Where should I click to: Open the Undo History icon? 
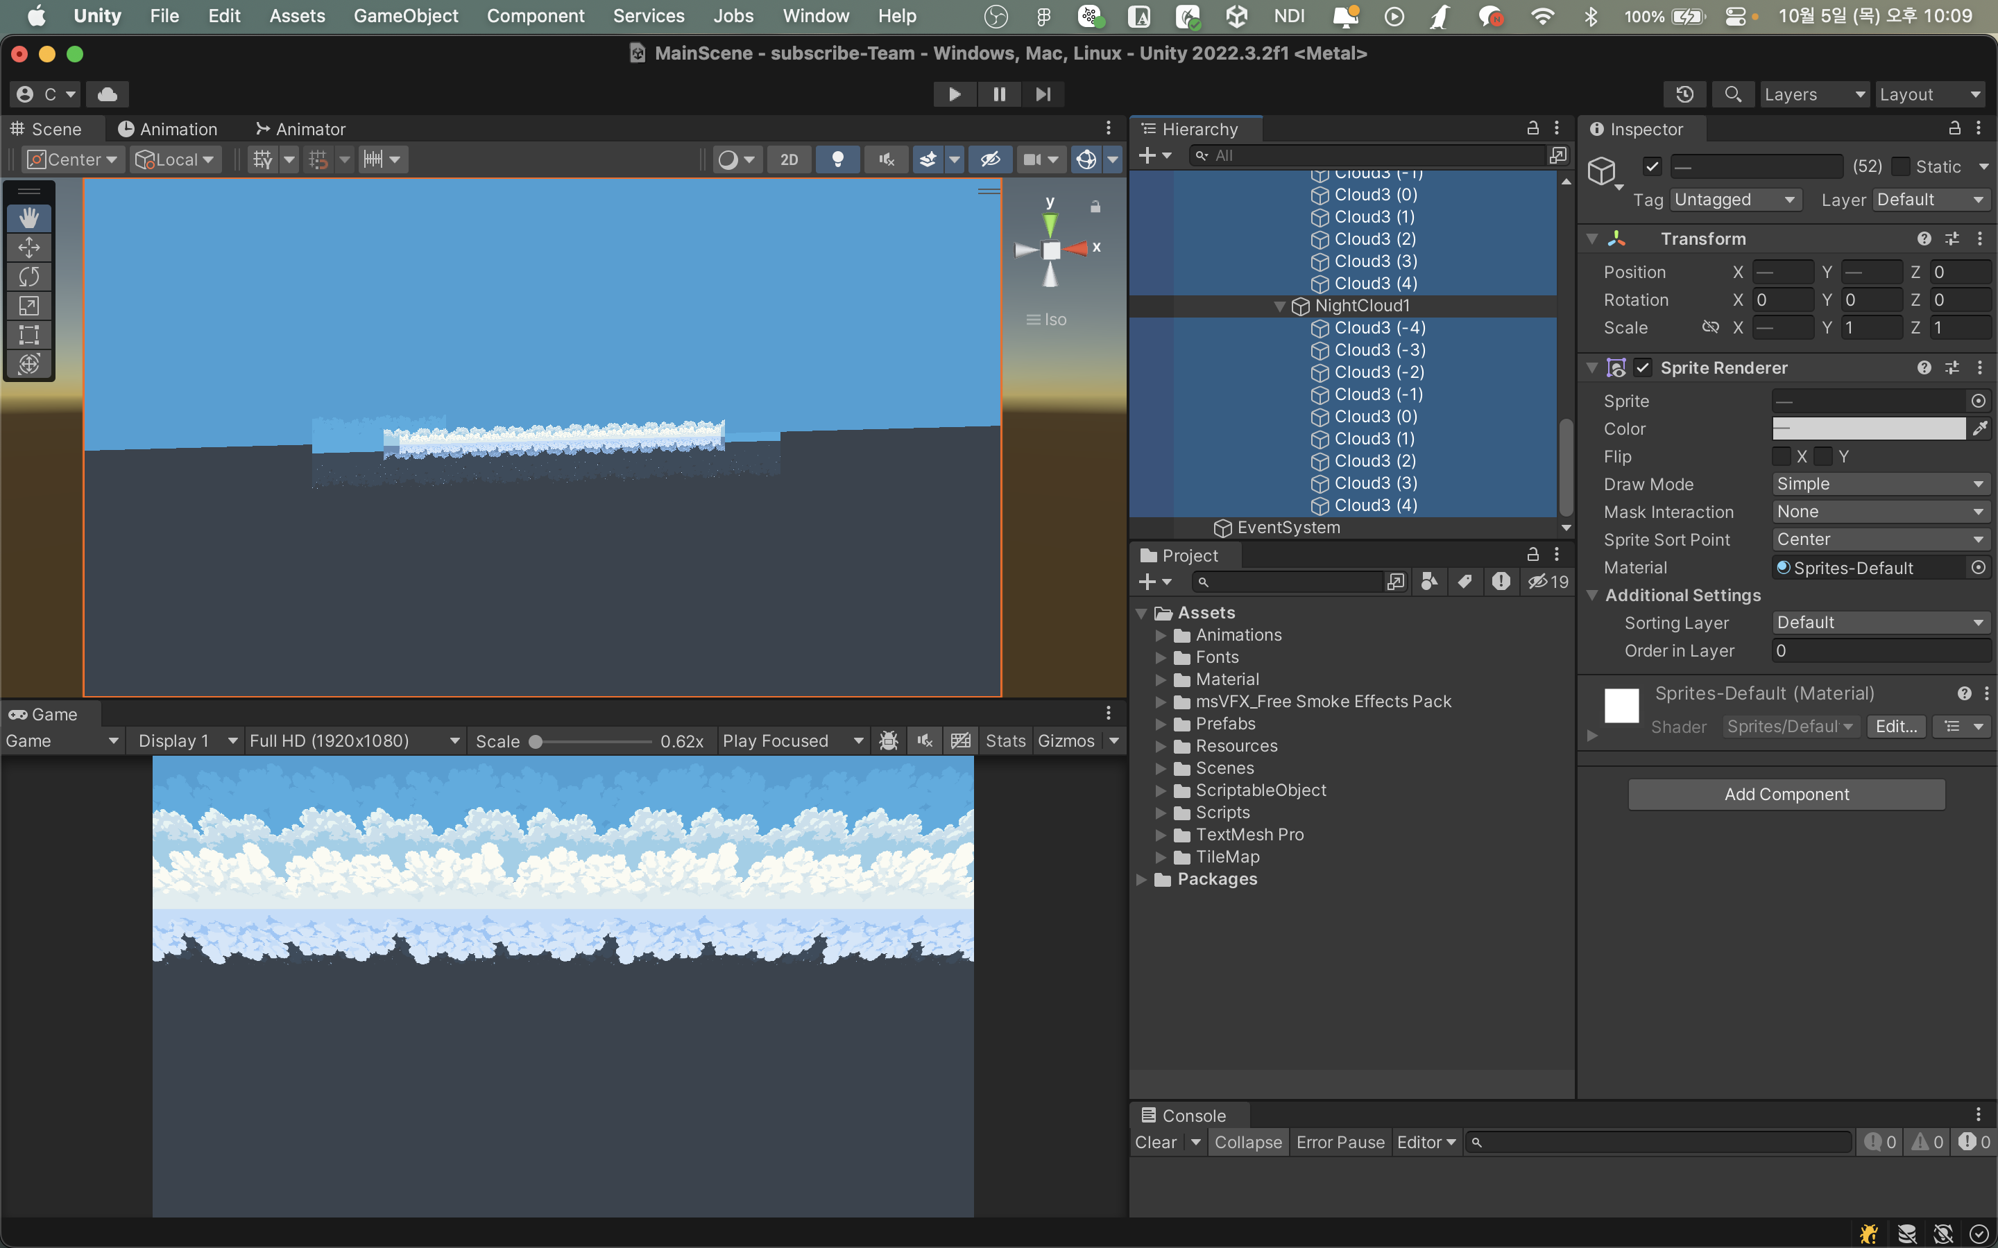[x=1684, y=94]
